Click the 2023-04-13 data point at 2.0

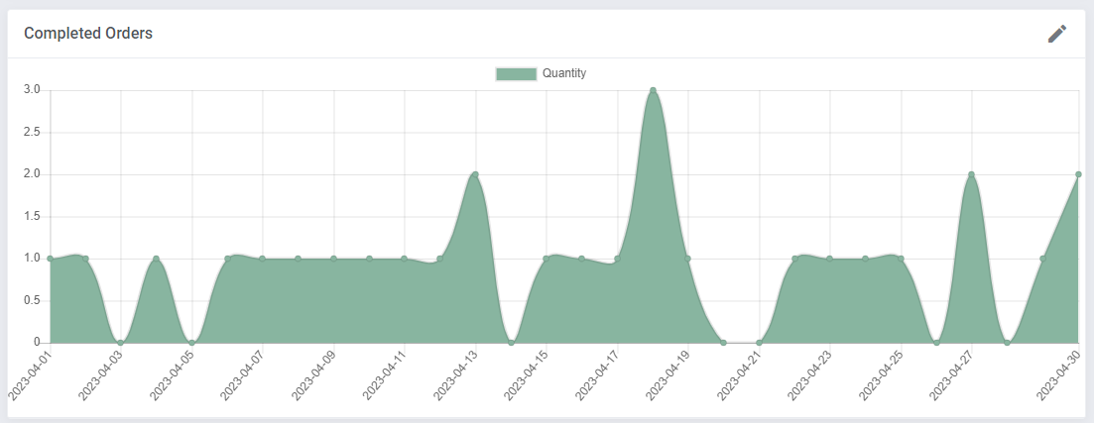coord(476,174)
